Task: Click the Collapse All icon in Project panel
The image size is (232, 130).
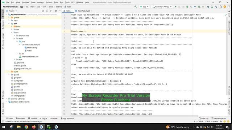Action: tap(51, 11)
